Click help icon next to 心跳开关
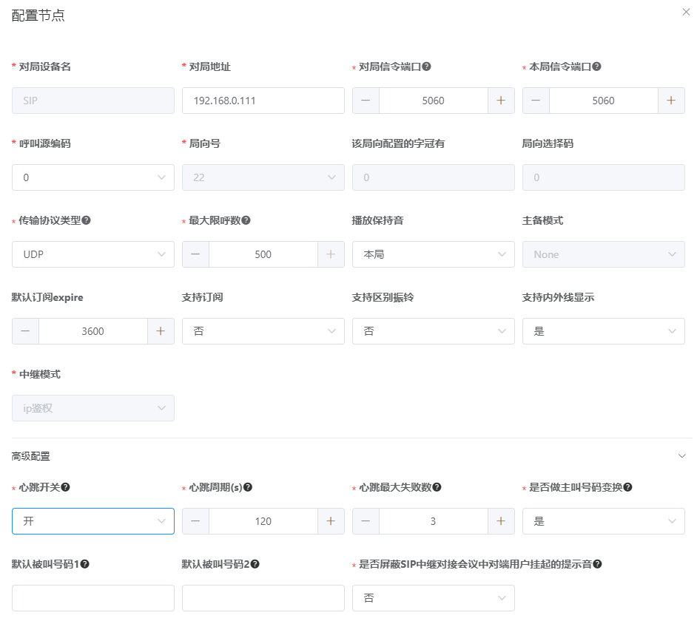The width and height of the screenshot is (697, 621). 65,487
